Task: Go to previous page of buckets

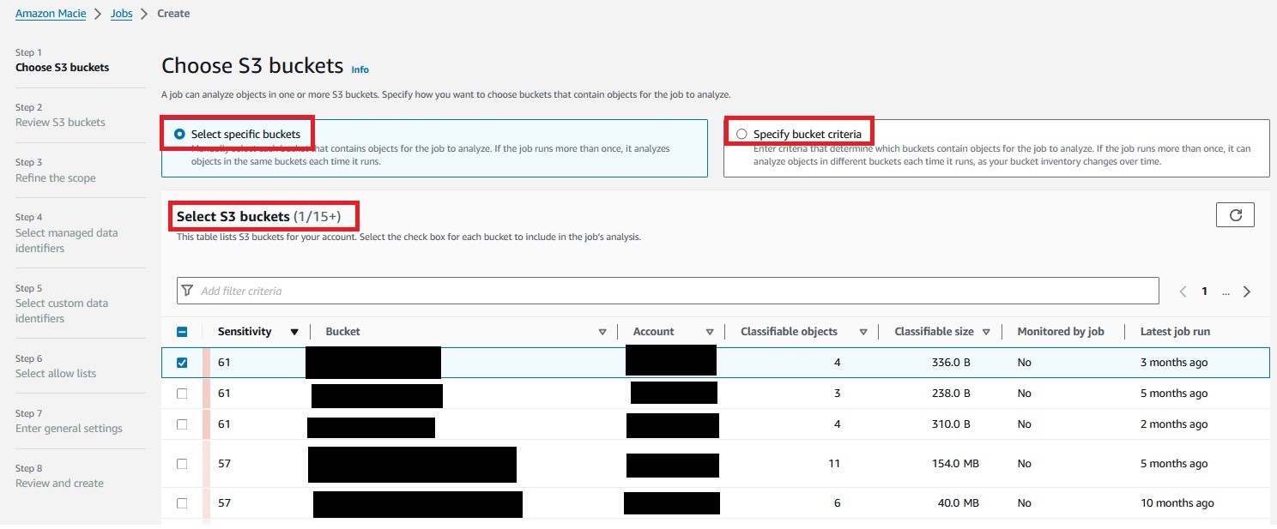Action: (x=1183, y=292)
